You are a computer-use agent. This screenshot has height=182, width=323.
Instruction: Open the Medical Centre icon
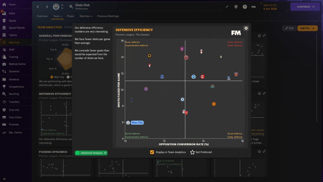tap(4, 64)
